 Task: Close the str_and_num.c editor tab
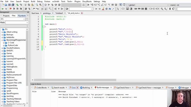(82, 13)
